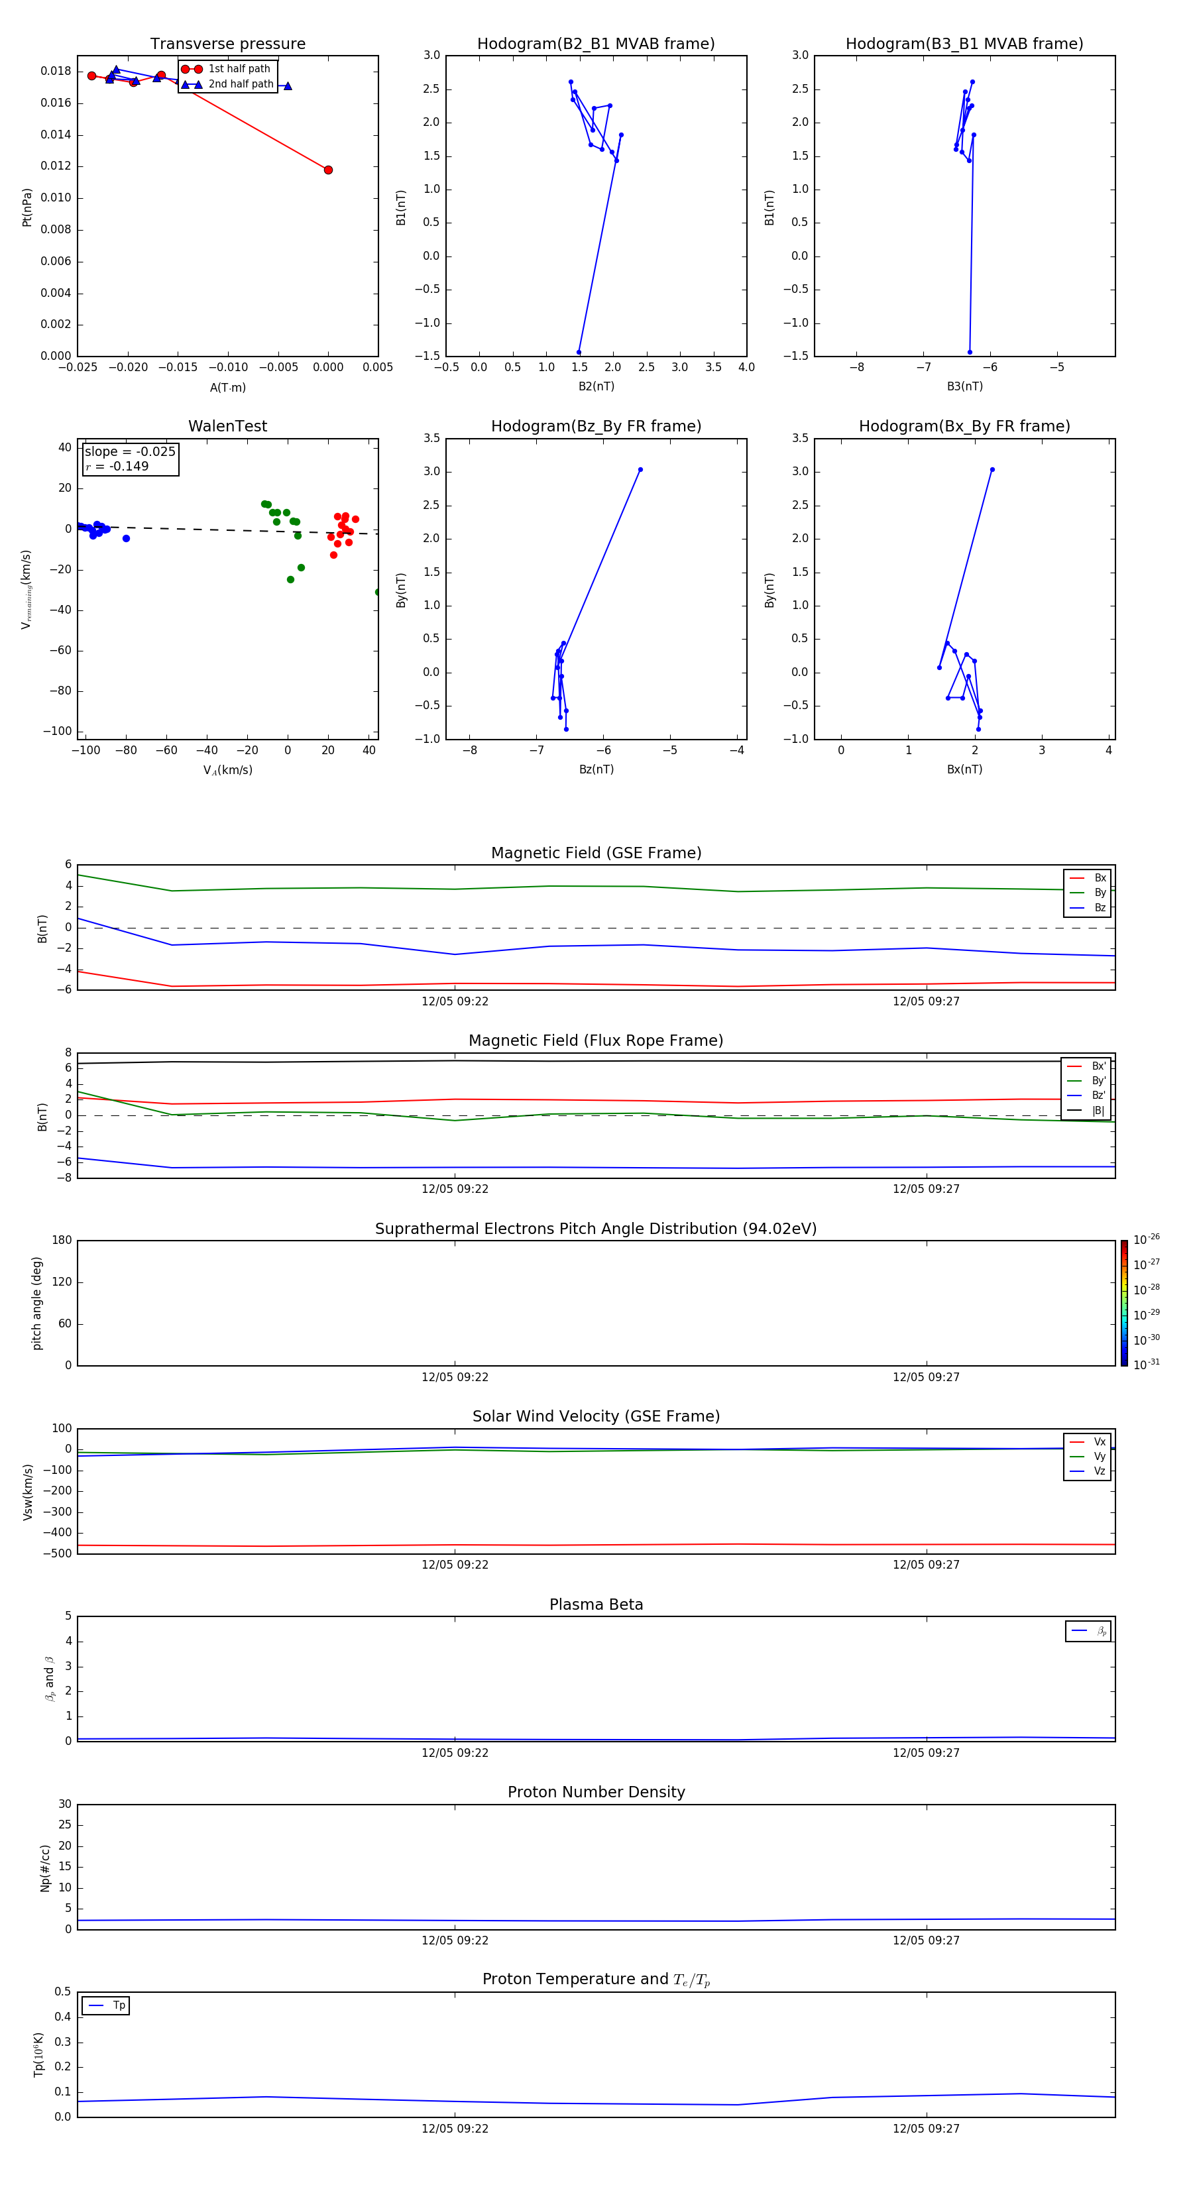Click the 'slope = -0.025' annotation
The image size is (1193, 2187).
coord(130,452)
